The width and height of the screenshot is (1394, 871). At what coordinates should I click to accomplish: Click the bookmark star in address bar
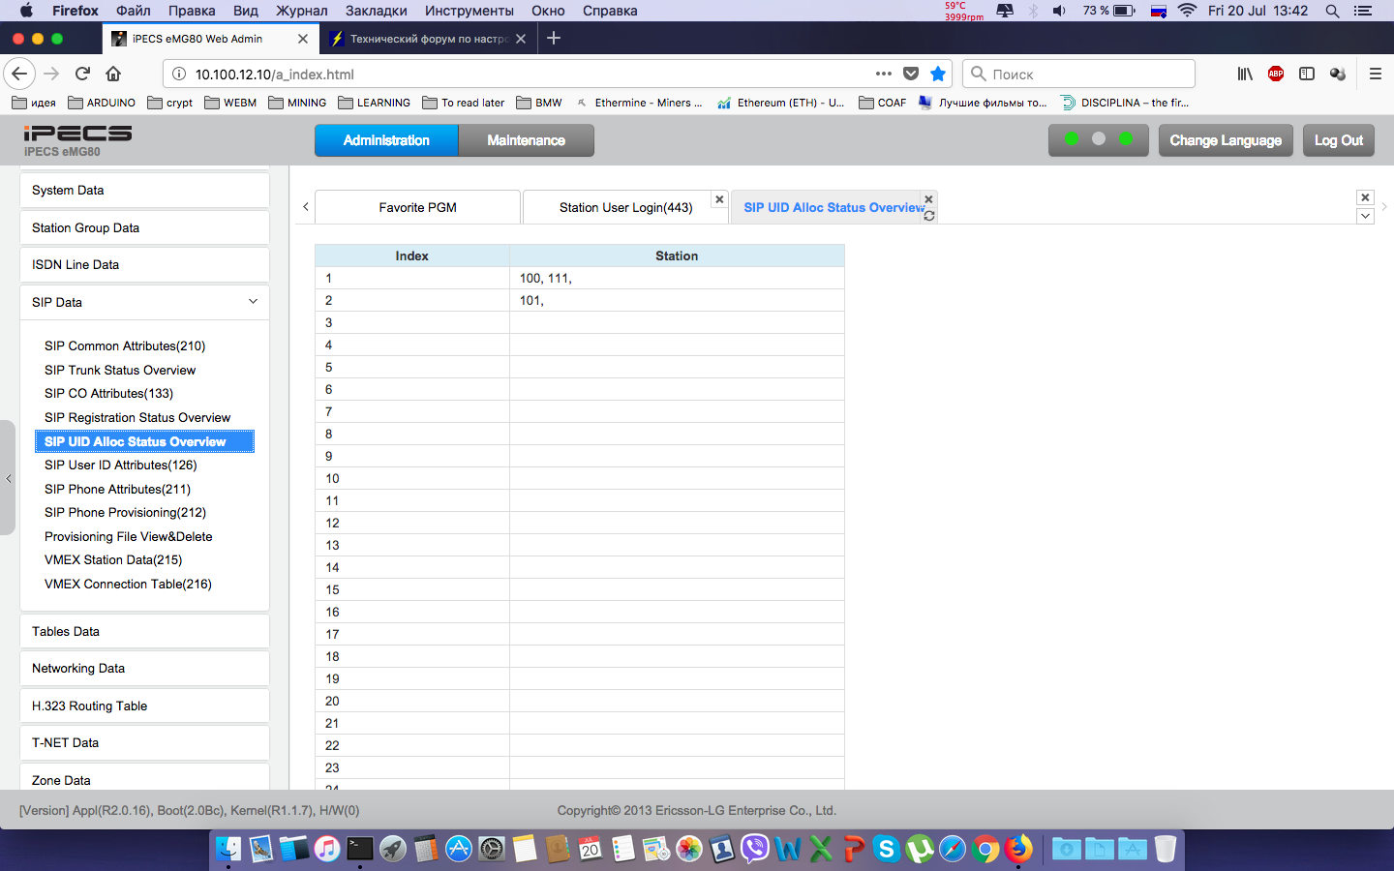point(937,74)
